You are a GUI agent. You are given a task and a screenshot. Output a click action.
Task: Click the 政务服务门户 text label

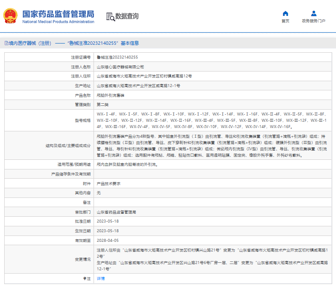coord(314,21)
